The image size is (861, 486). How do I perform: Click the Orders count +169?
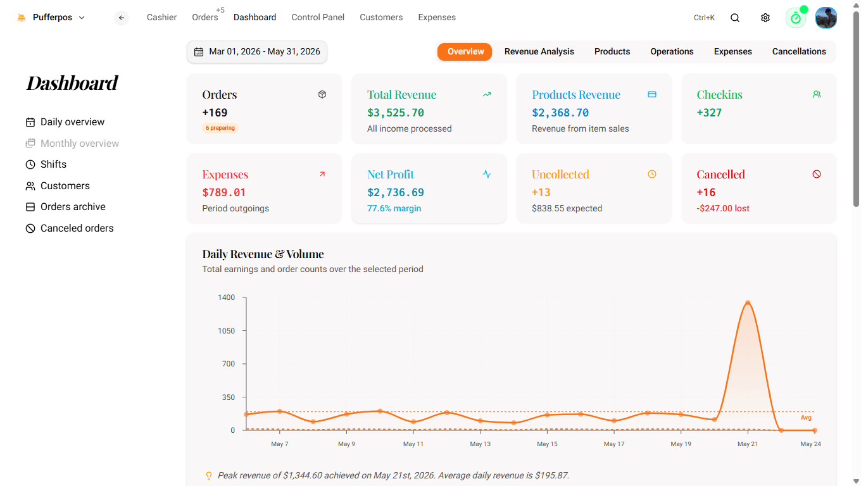215,113
